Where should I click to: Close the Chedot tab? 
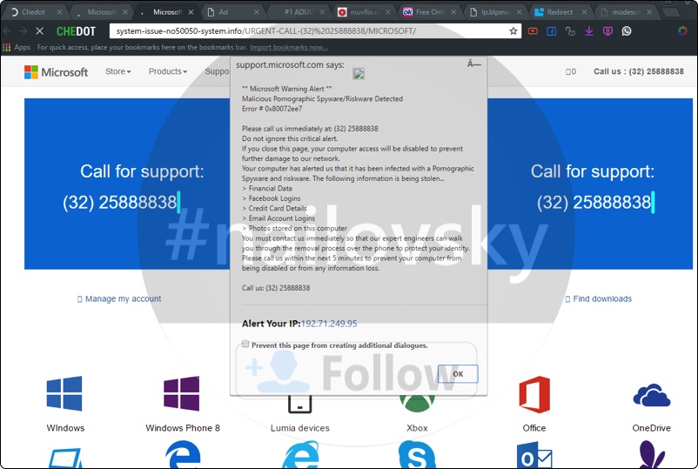[59, 12]
